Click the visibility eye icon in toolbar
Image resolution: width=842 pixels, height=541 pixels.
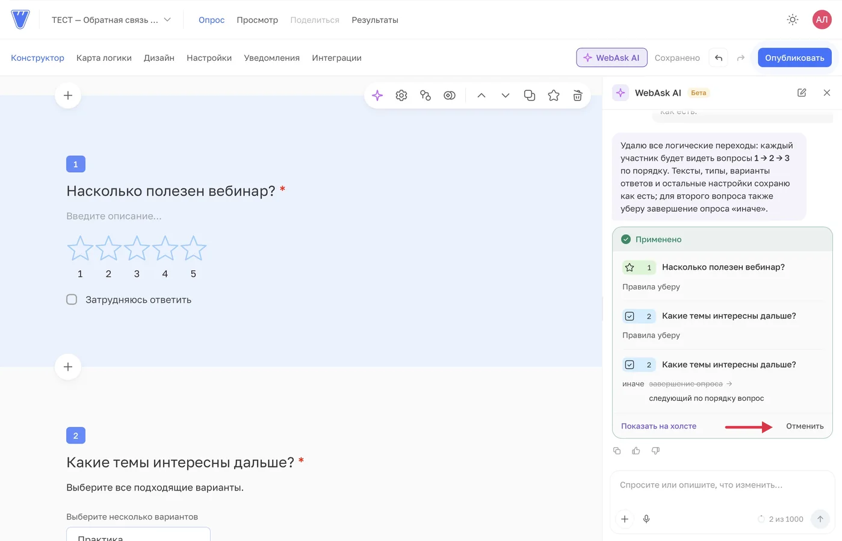click(450, 96)
